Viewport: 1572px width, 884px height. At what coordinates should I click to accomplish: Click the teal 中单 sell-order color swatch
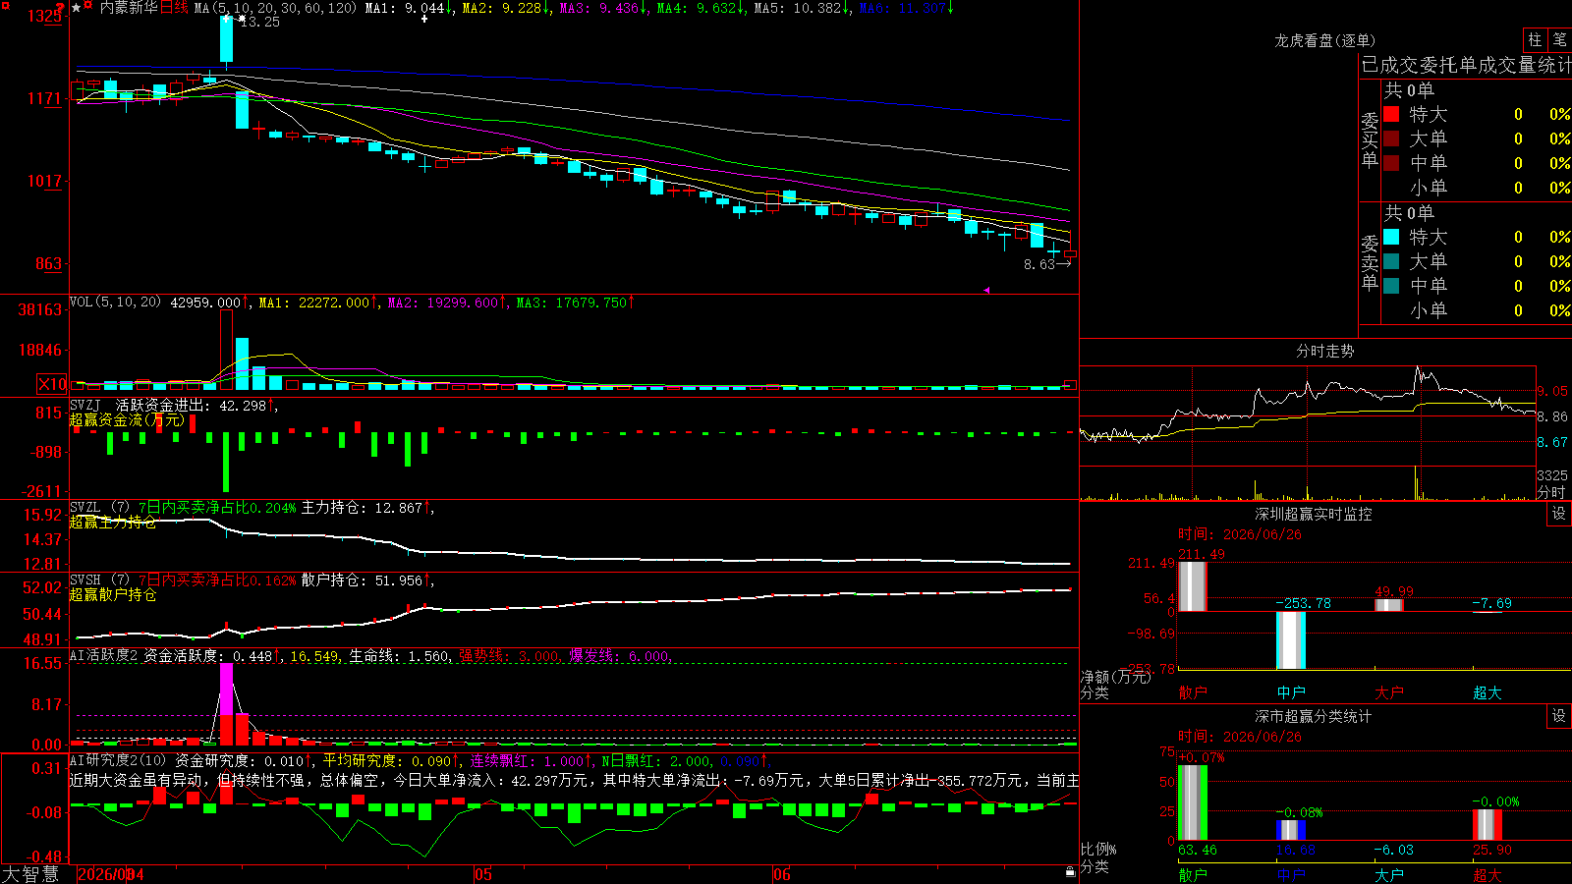coord(1391,286)
